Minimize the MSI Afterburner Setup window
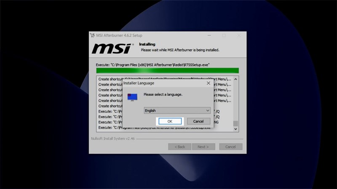The image size is (337, 189). (209, 35)
